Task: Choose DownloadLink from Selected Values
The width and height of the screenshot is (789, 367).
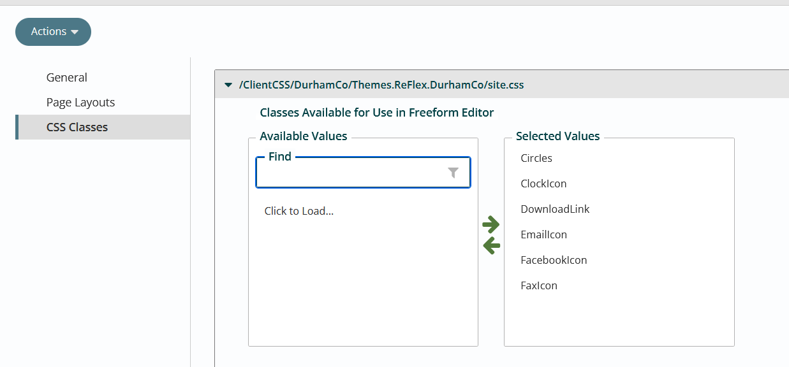Action: tap(555, 209)
